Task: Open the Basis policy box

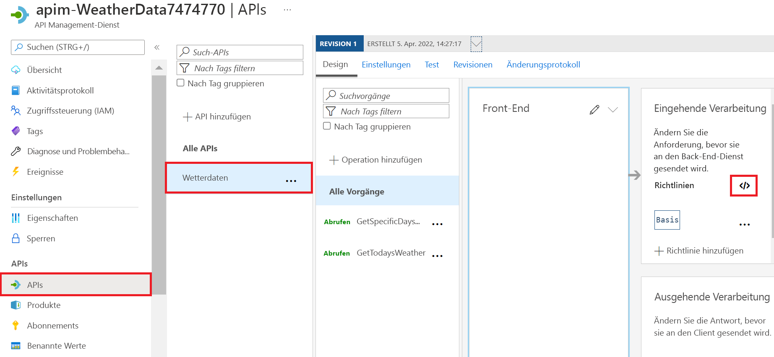Action: (x=667, y=220)
